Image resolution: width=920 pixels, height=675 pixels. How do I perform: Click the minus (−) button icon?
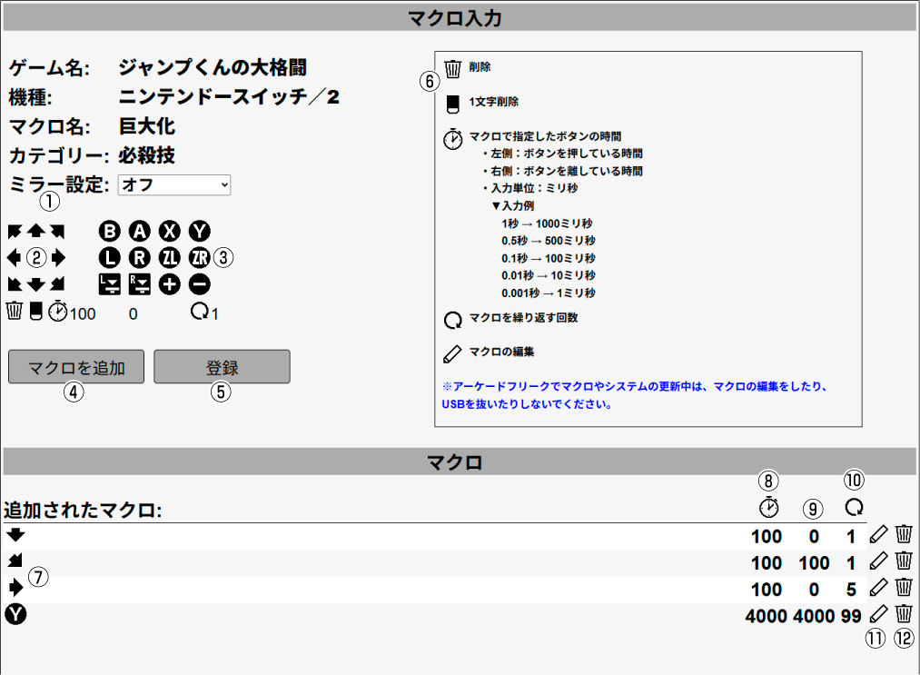pyautogui.click(x=197, y=283)
